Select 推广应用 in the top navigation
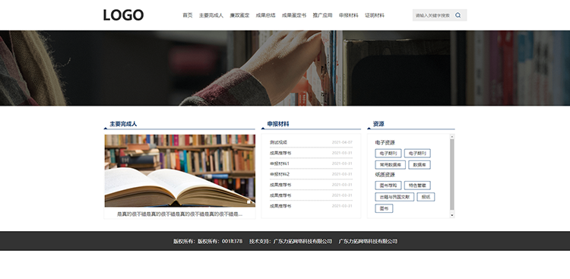Image resolution: width=570 pixels, height=279 pixels. click(322, 15)
